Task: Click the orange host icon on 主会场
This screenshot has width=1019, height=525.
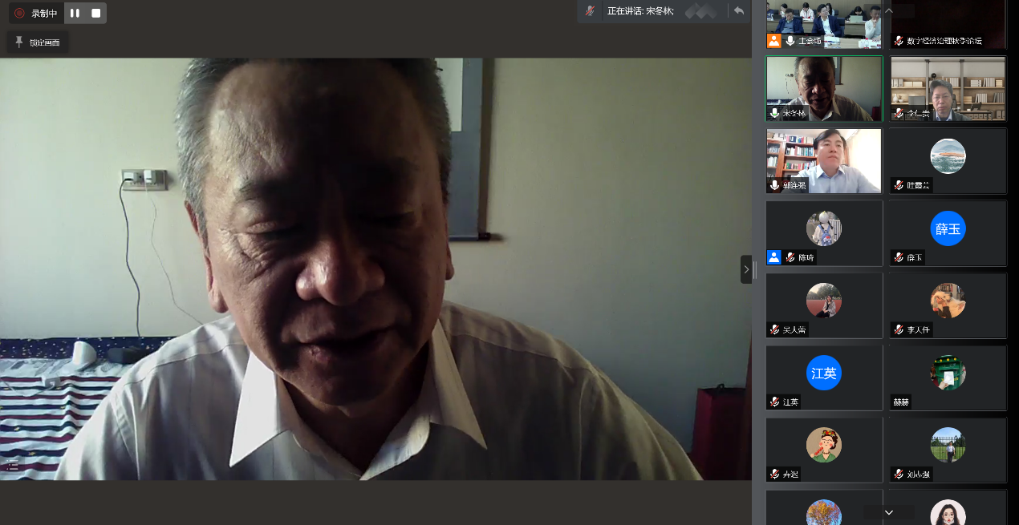Action: 774,41
